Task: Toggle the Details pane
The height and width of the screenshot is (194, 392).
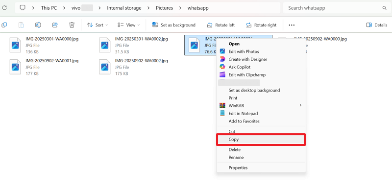Action: point(376,25)
